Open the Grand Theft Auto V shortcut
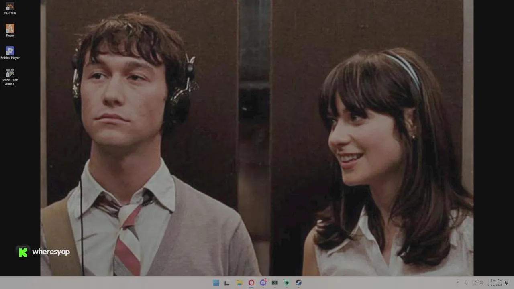Screen dimensions: 514x289 10,77
